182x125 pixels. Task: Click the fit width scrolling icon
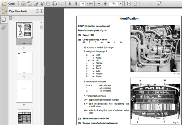point(129,4)
